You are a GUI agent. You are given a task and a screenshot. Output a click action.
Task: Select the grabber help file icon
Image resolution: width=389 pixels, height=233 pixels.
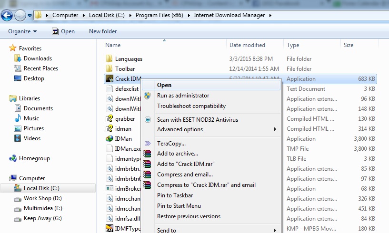(110, 118)
